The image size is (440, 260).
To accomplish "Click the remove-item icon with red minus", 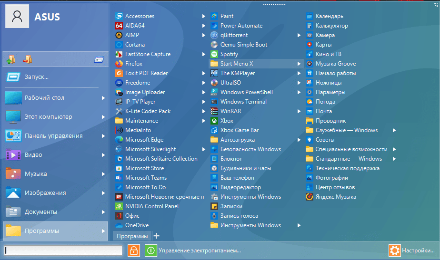I will coord(28,59).
